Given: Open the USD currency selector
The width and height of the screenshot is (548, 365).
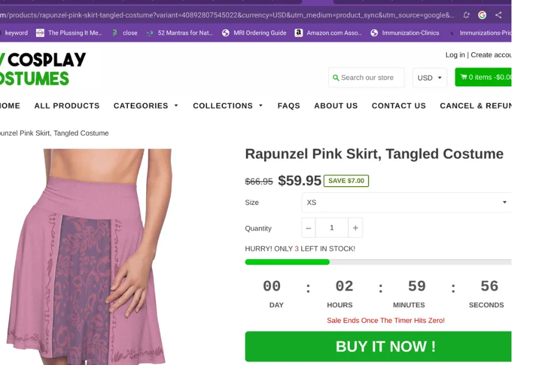Looking at the screenshot, I should pos(429,78).
